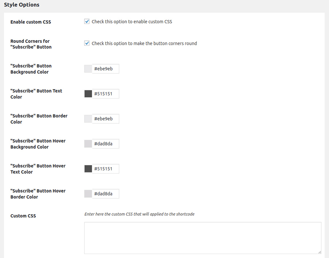This screenshot has height=258, width=329.
Task: Click the Button Text Color hex field
Action: click(x=105, y=94)
